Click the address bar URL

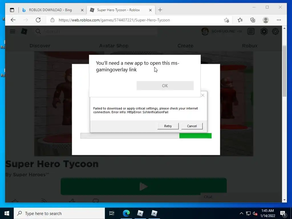[114, 20]
